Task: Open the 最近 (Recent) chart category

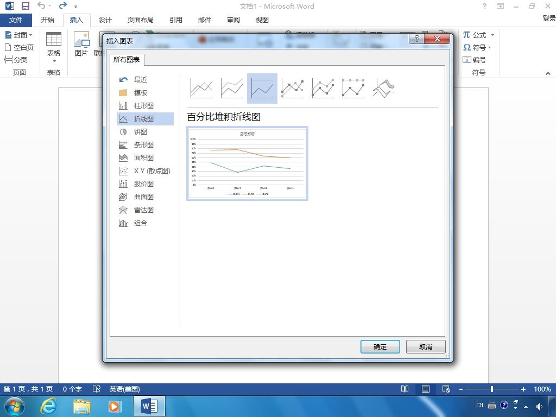Action: [145, 79]
